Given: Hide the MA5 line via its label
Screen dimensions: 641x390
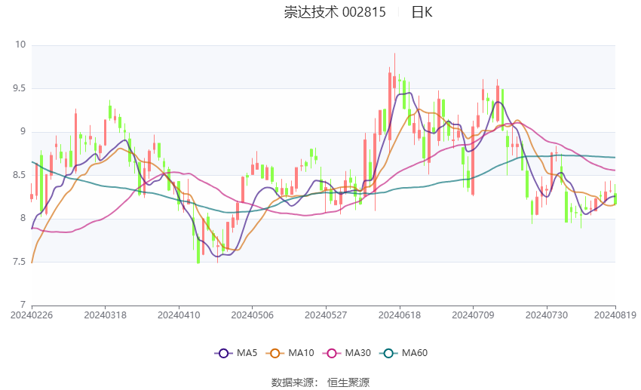Looking at the screenshot, I should click(247, 353).
